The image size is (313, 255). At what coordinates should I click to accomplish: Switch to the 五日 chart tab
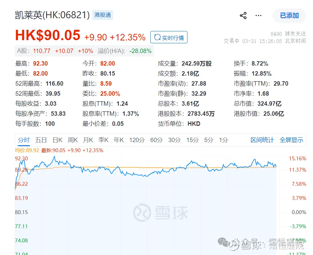[x=41, y=140]
